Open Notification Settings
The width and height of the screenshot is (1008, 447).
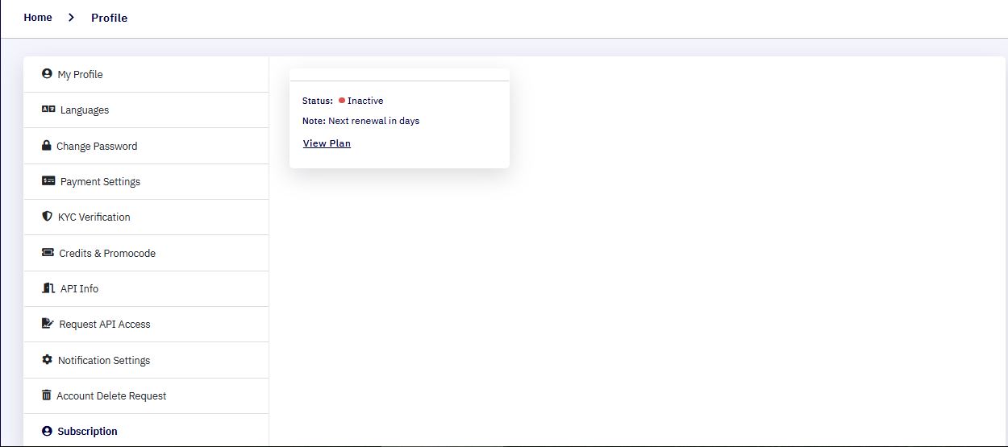[x=146, y=360]
